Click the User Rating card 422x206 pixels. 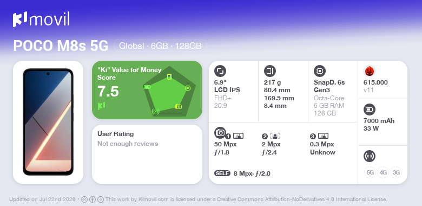147,154
